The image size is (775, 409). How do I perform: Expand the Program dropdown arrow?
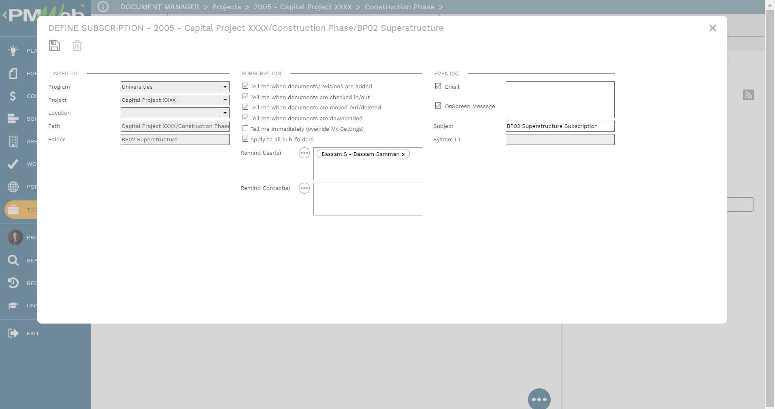225,87
